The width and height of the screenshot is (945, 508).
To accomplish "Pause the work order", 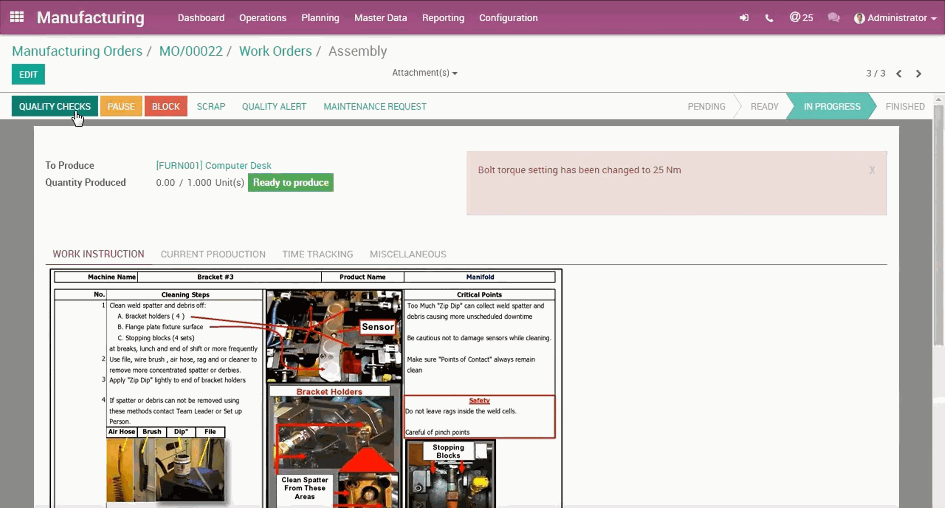I will 121,106.
